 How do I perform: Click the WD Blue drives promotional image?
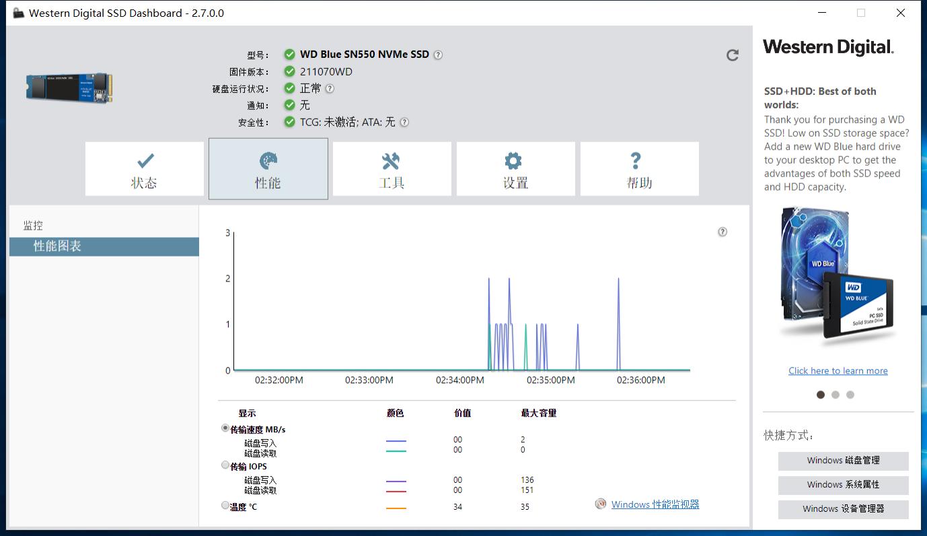pyautogui.click(x=839, y=275)
